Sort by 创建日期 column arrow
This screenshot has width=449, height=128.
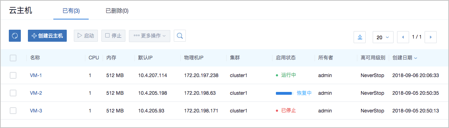[415, 58]
